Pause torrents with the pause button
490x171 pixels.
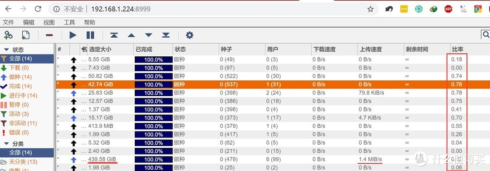click(90, 35)
